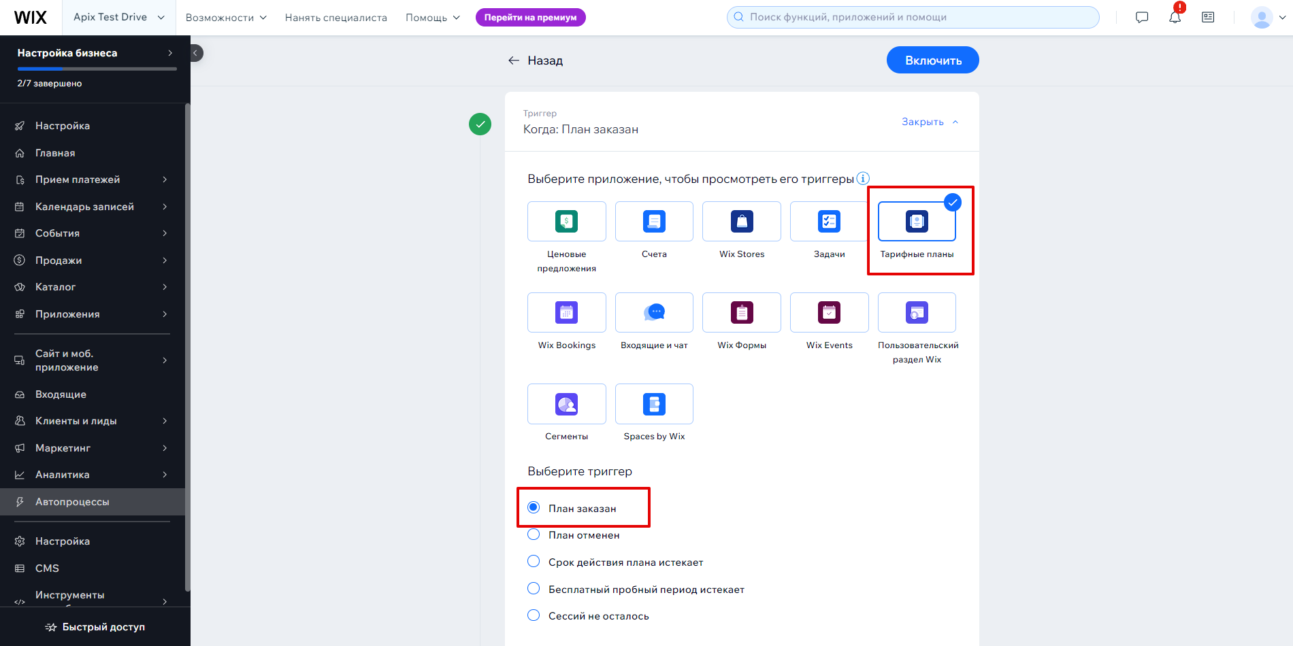Expand the Возможности menu
This screenshot has width=1293, height=646.
[x=226, y=18]
